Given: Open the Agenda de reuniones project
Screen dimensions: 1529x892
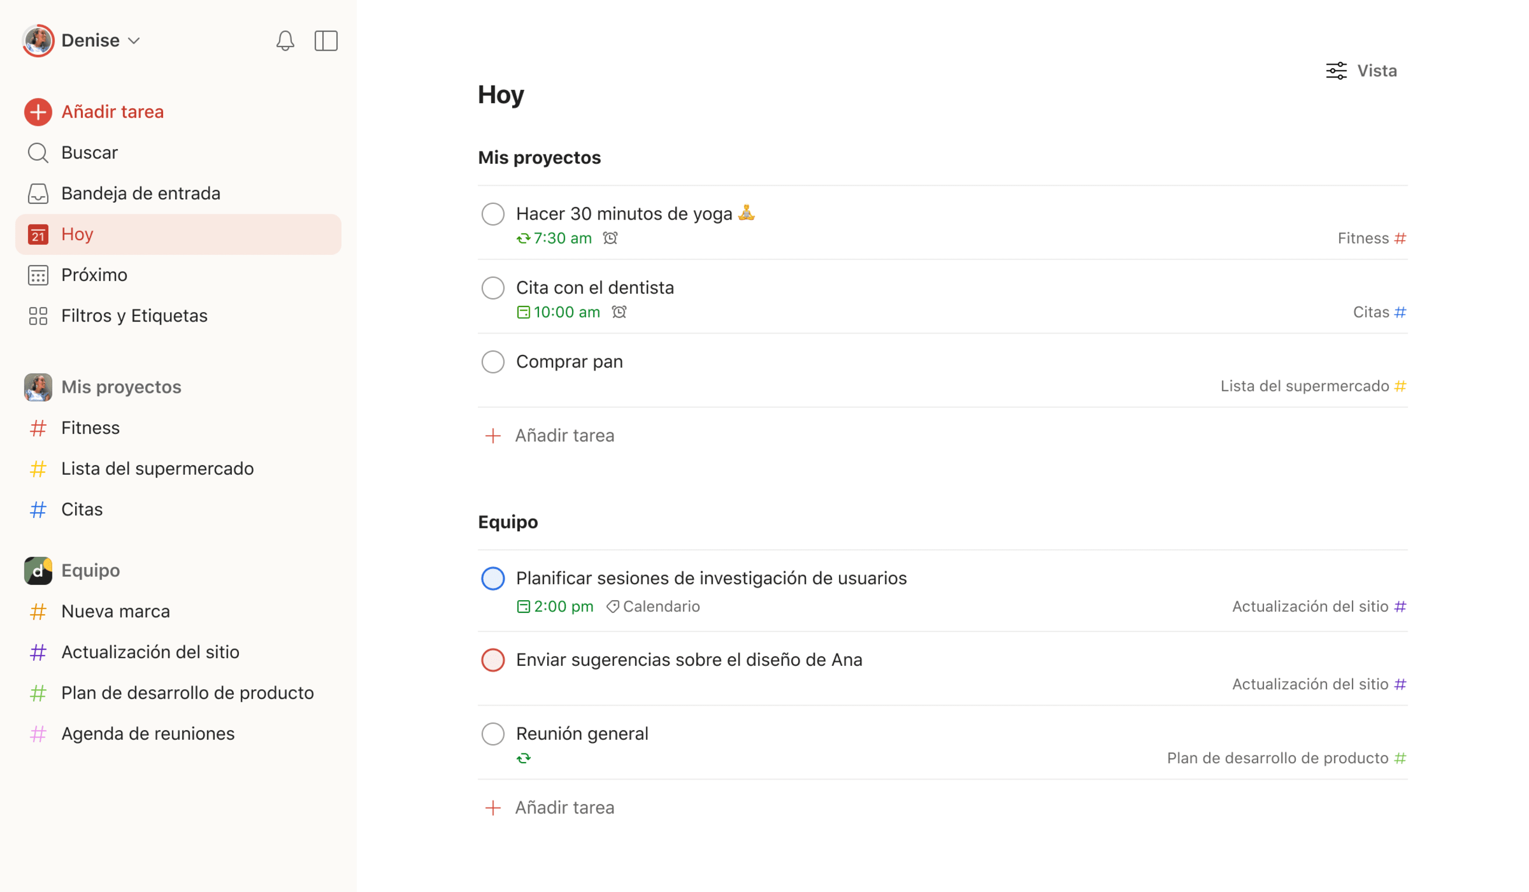Looking at the screenshot, I should [x=178, y=734].
